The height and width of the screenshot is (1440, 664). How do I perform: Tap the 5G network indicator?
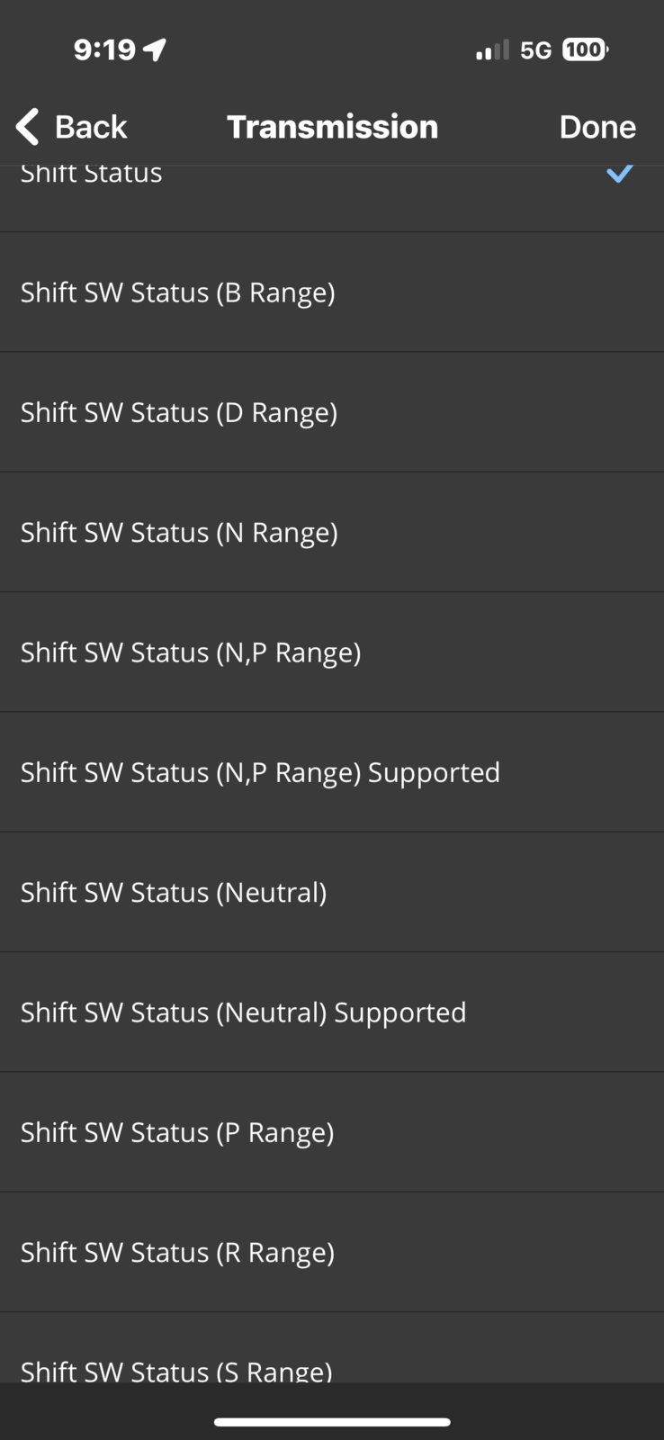coord(535,50)
